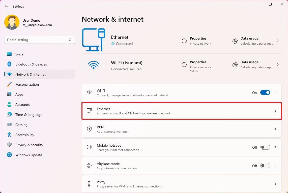Click the User Demo account thumbnail
288x193 pixels.
click(x=12, y=22)
